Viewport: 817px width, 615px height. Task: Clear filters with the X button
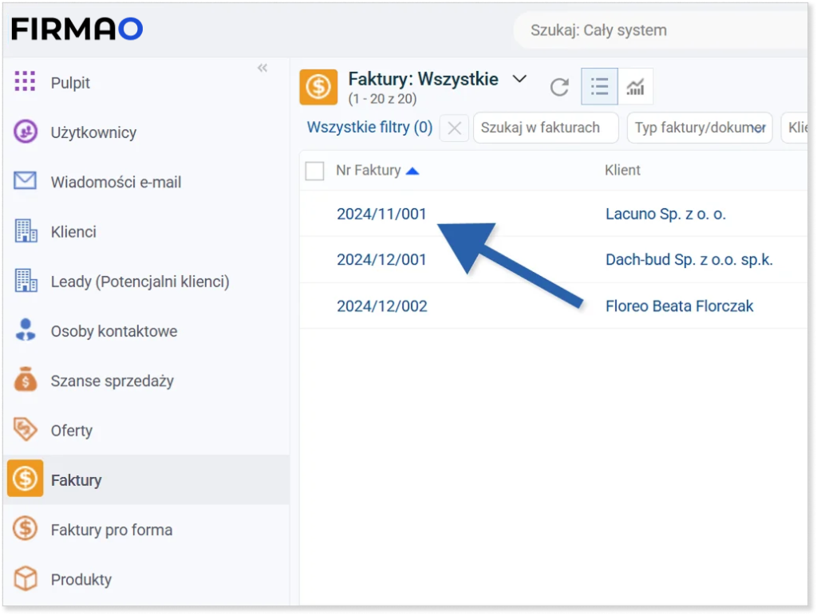pyautogui.click(x=454, y=128)
